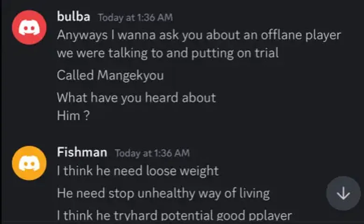Click the word weight in Fishman's message
Viewport: 364px width, 224px height.
click(200, 171)
